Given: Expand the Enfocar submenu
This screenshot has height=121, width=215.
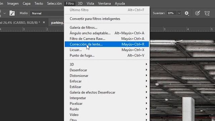Looking at the screenshot, I should (x=107, y=81).
